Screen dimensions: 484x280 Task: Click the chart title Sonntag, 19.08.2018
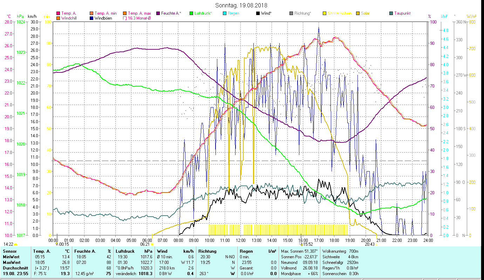pos(241,5)
